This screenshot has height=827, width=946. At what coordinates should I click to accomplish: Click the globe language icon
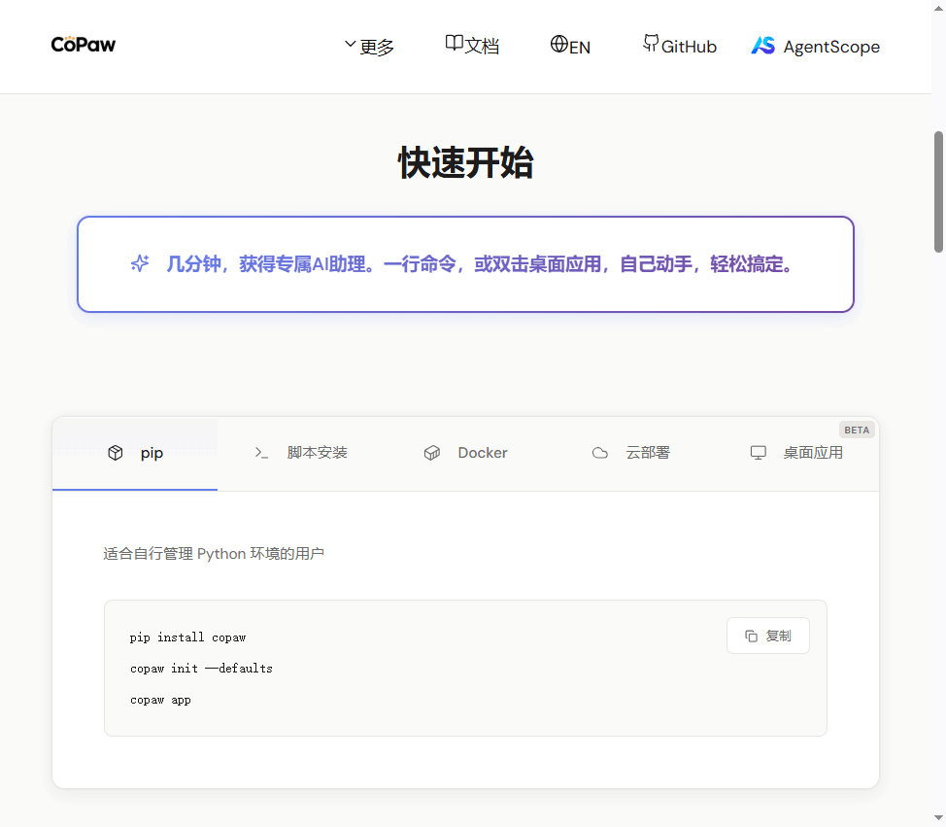coord(558,45)
